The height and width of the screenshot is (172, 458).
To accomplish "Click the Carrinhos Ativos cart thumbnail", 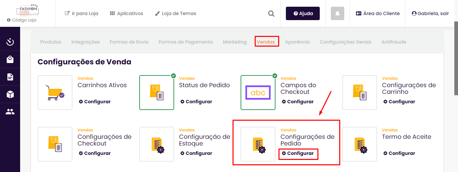I will click(x=55, y=93).
